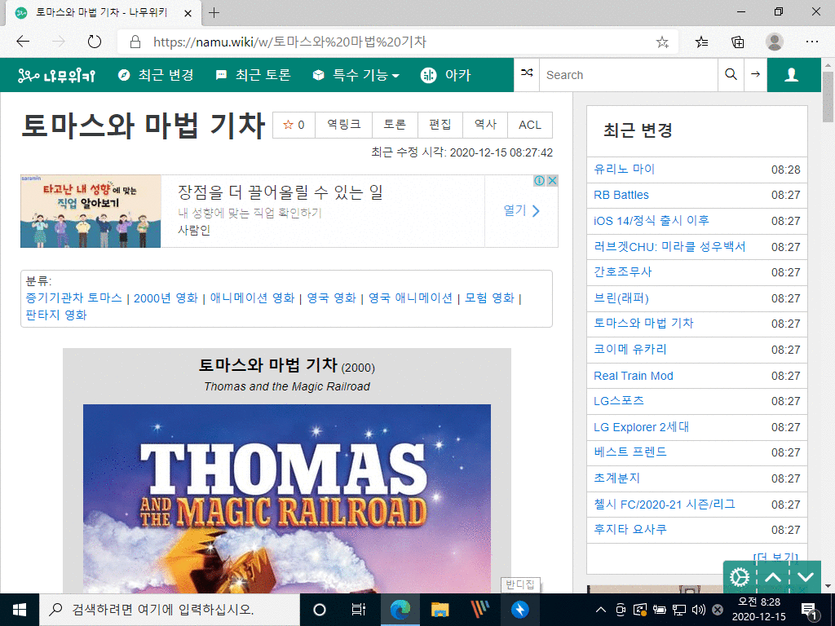Image resolution: width=835 pixels, height=626 pixels.
Task: Click the ad 열기 link
Action: pos(521,211)
